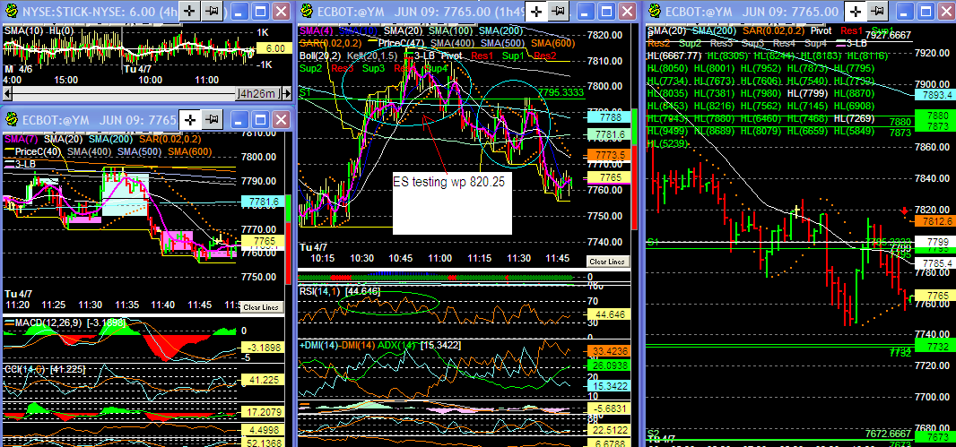Click the 7893.4 price tag in the HL levels YM chart
956x447 pixels.
(x=935, y=94)
